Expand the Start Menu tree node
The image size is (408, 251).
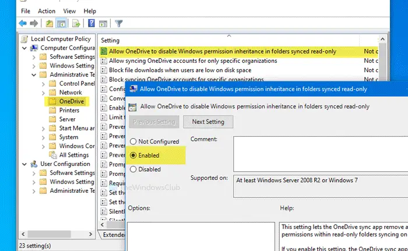coord(43,129)
